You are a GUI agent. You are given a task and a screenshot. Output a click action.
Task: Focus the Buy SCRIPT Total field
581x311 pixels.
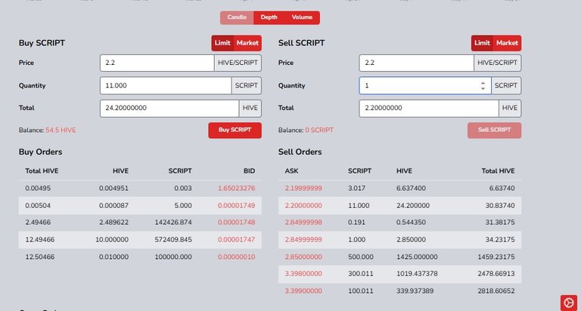(x=169, y=108)
